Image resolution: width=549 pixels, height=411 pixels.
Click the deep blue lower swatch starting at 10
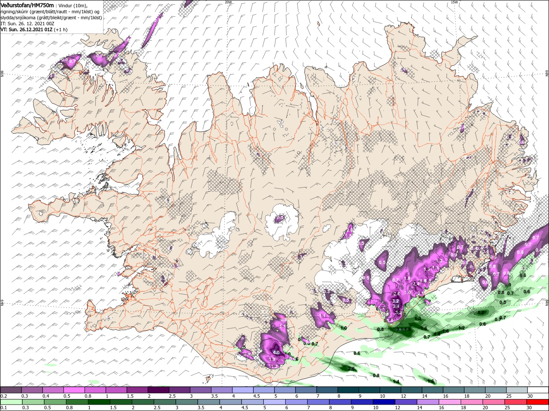[384, 402]
